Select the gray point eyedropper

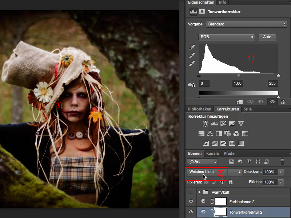192,56
